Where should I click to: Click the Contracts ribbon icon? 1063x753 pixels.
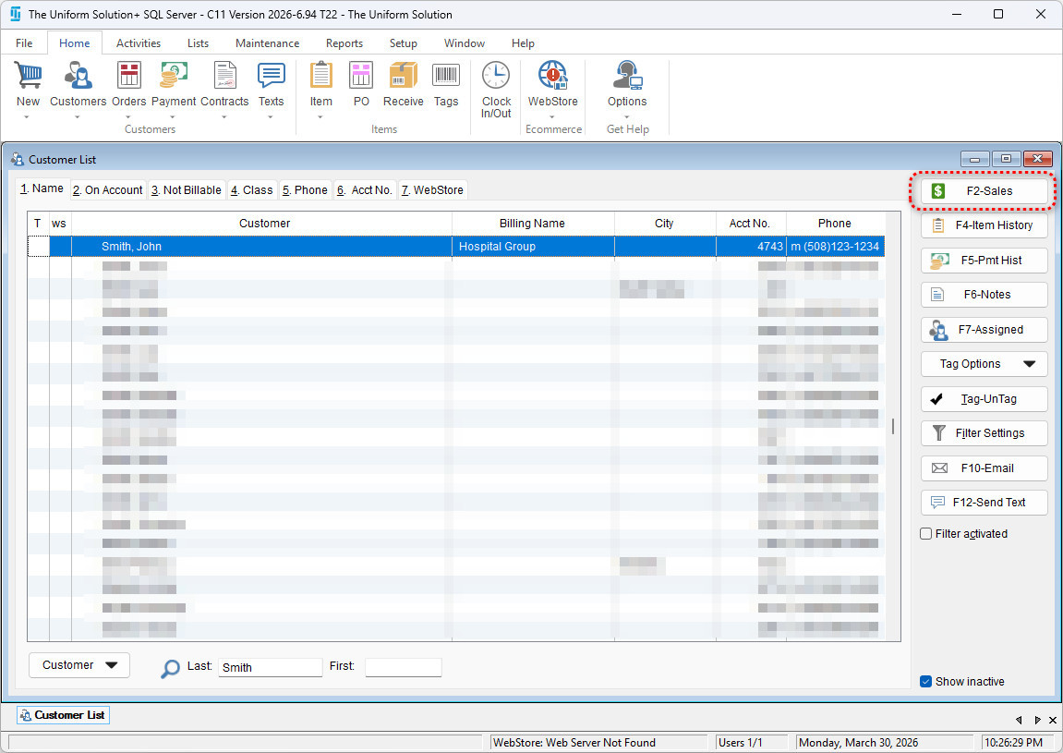pos(224,77)
